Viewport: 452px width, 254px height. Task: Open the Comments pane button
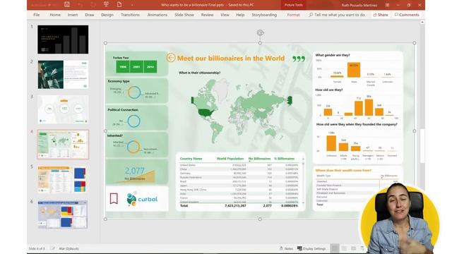pos(407,15)
